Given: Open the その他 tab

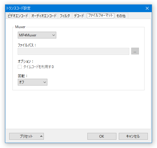Looking at the screenshot, I should coord(121,16).
